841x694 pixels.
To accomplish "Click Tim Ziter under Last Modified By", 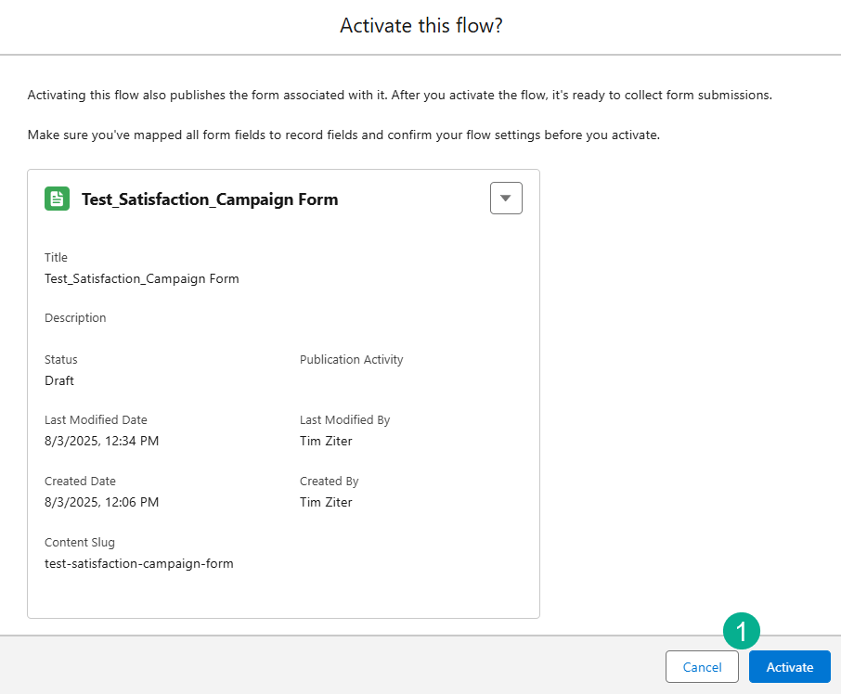I will tap(326, 441).
